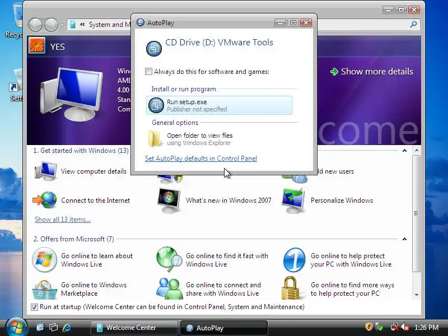Open the Windows Start orb
Image resolution: width=448 pixels, height=336 pixels.
[x=16, y=327]
